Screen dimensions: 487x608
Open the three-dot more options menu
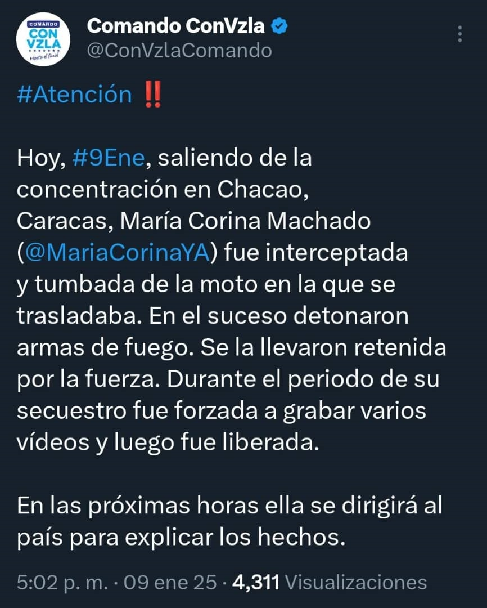coord(460,34)
